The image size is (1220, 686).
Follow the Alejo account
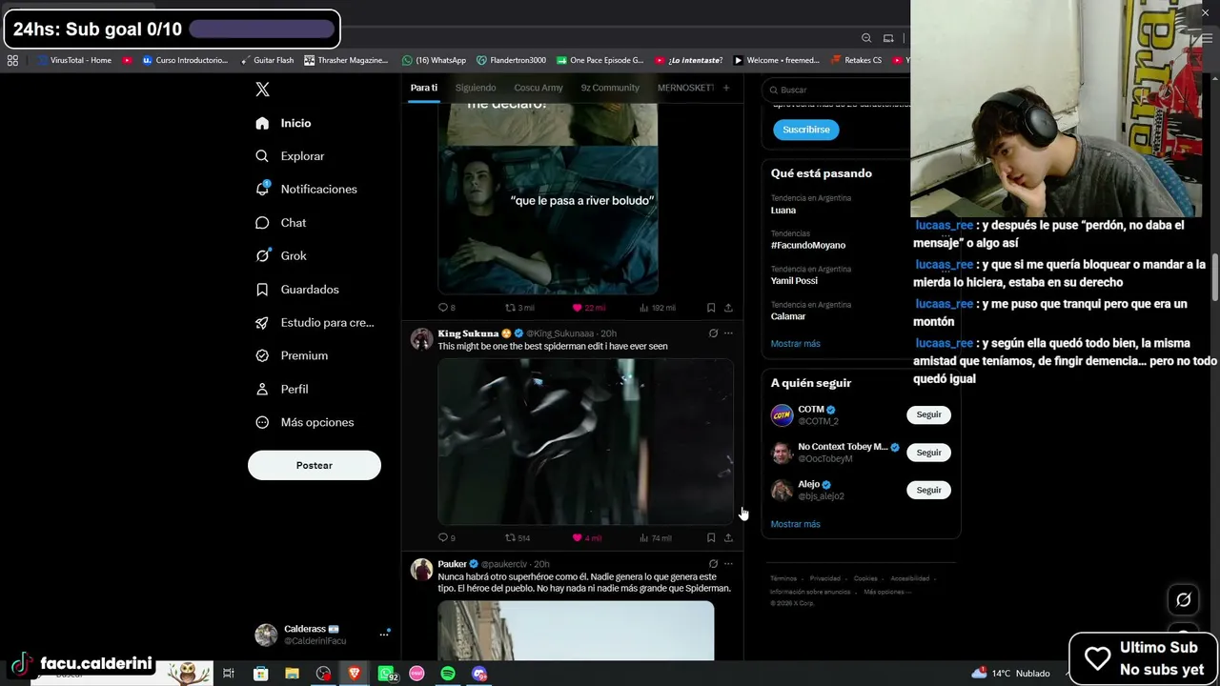click(x=928, y=490)
